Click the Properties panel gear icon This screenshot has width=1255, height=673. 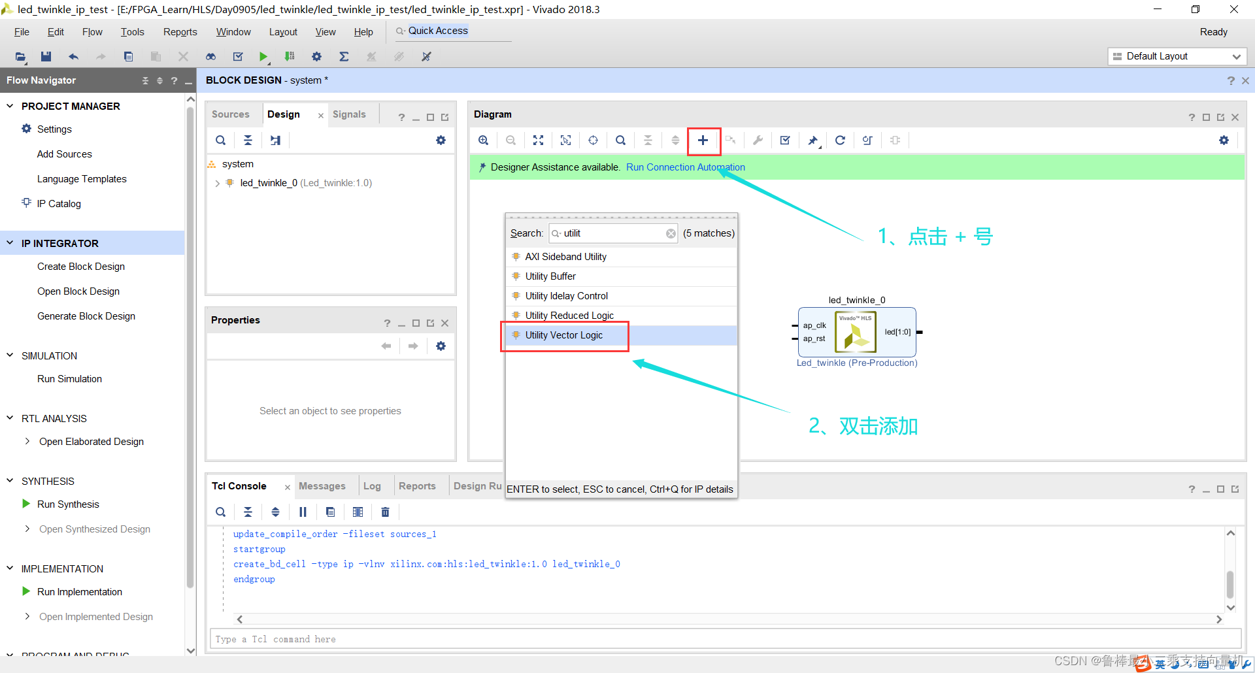point(441,346)
